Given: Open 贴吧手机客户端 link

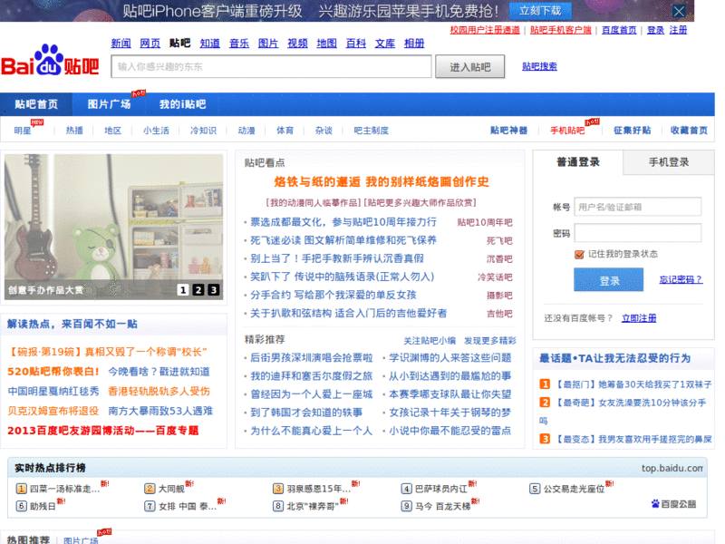Looking at the screenshot, I should (x=560, y=30).
